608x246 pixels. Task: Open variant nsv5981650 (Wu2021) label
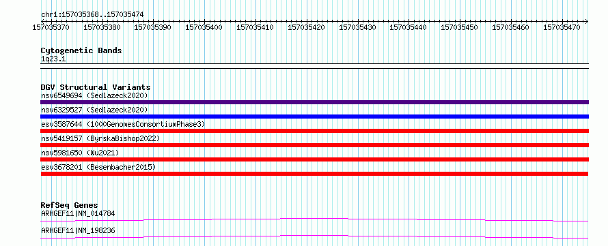tap(80, 153)
